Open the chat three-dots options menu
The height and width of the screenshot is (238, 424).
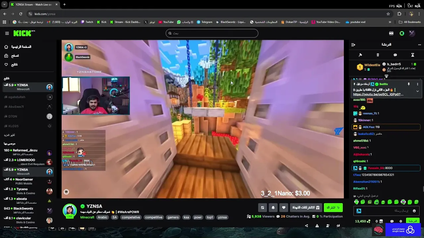tap(420, 45)
